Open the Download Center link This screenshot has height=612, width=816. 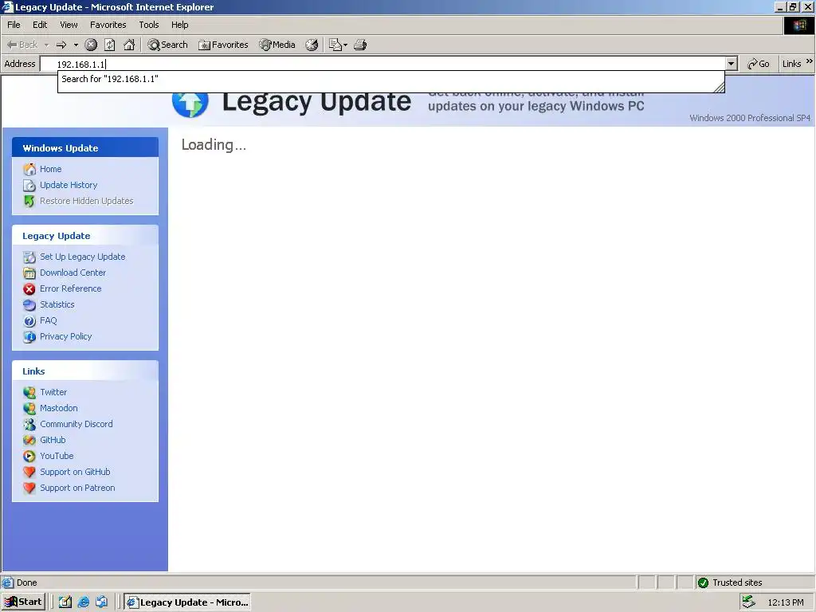coord(73,273)
